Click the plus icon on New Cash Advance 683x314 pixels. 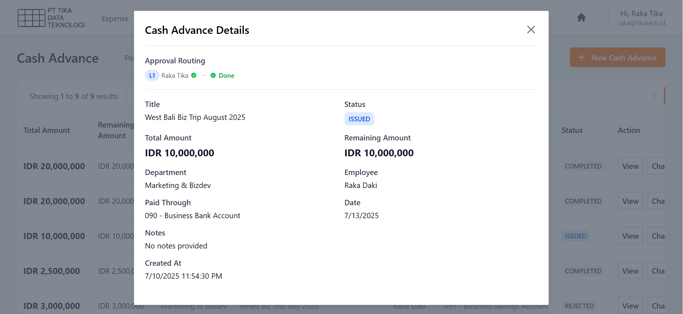coord(581,58)
